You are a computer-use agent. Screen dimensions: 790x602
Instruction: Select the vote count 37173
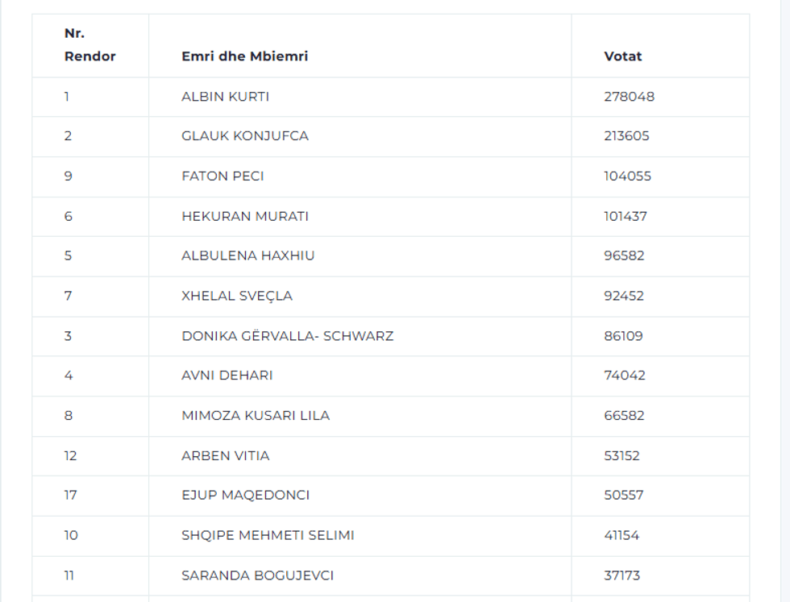[x=622, y=575]
